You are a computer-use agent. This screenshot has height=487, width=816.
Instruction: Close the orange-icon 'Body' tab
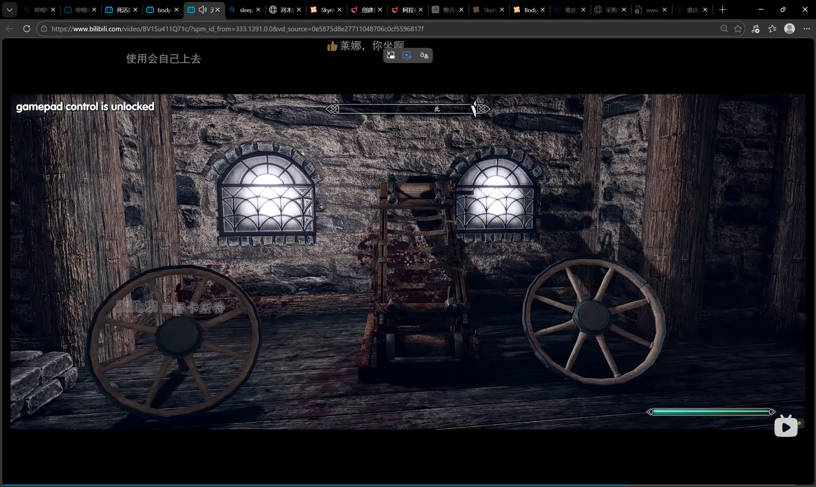click(x=543, y=9)
